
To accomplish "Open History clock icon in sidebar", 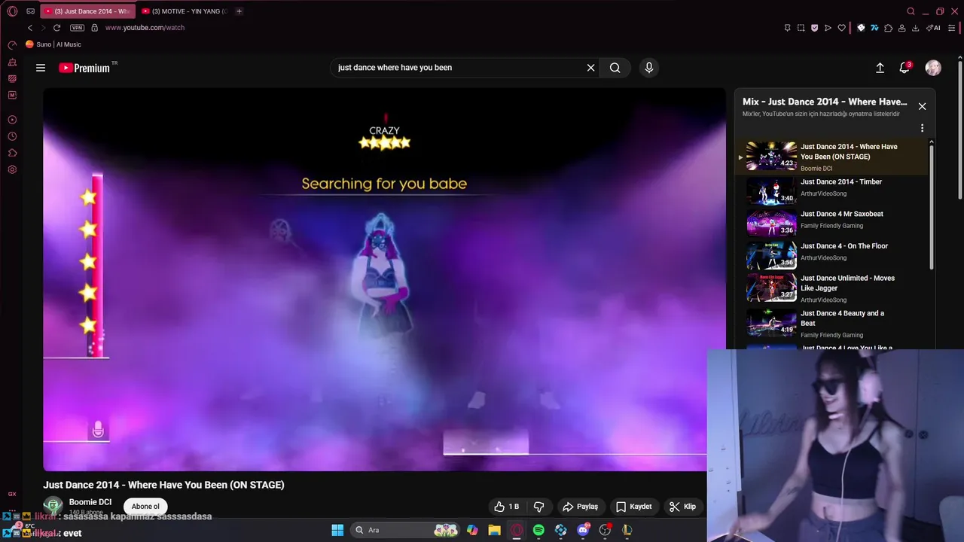I will (x=12, y=136).
